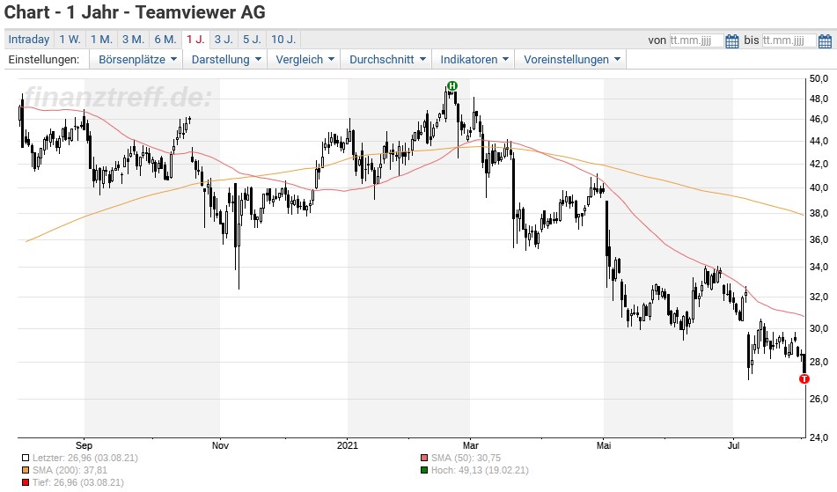The width and height of the screenshot is (837, 492).
Task: Click the pink SMA (50) legend swatch
Action: tap(424, 458)
